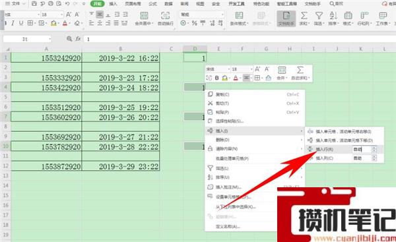Click the borders icon in ribbon

(30, 23)
